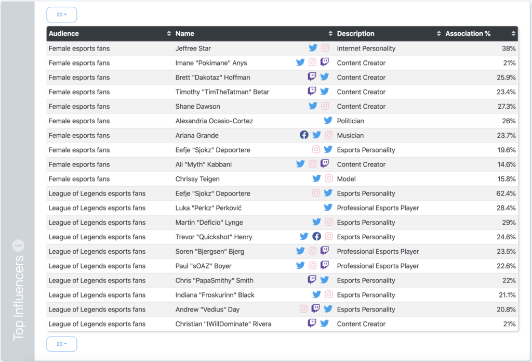
Task: Sort by Association % column arrows
Action: [513, 33]
